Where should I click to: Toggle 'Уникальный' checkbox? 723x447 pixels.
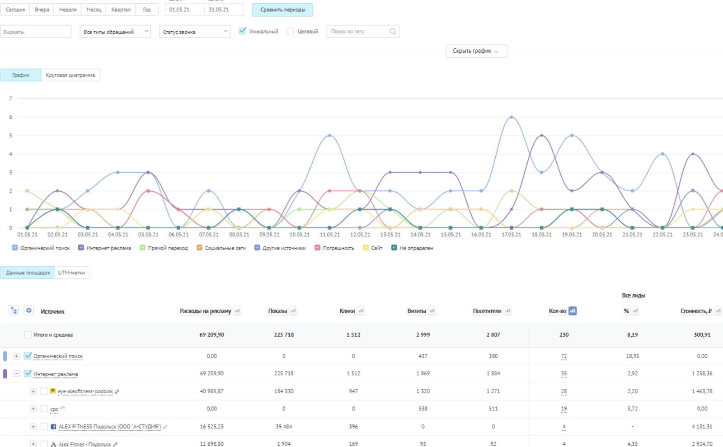click(243, 31)
